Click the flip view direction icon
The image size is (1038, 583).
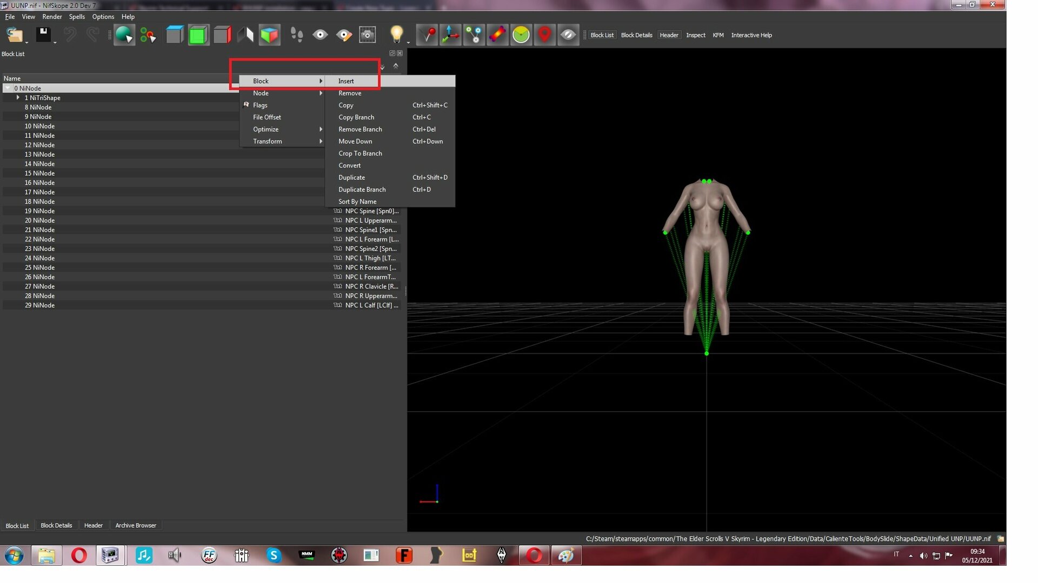(245, 35)
